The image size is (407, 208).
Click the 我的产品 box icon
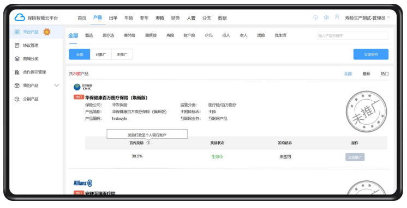pyautogui.click(x=17, y=85)
